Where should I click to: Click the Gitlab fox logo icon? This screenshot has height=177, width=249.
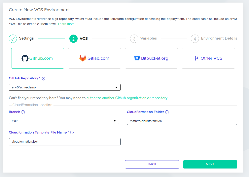(83, 58)
